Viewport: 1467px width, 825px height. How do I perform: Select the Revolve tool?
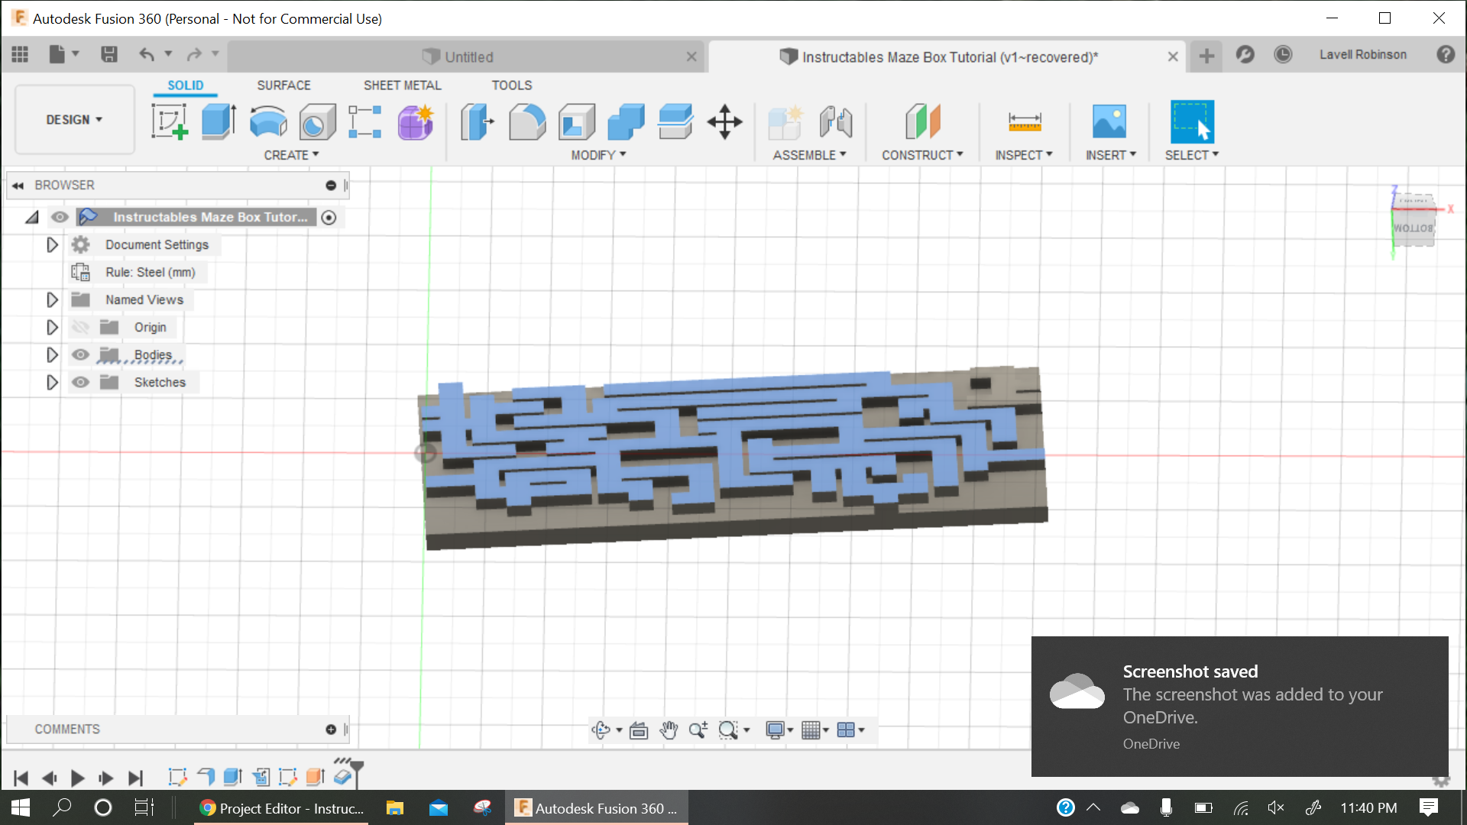268,121
